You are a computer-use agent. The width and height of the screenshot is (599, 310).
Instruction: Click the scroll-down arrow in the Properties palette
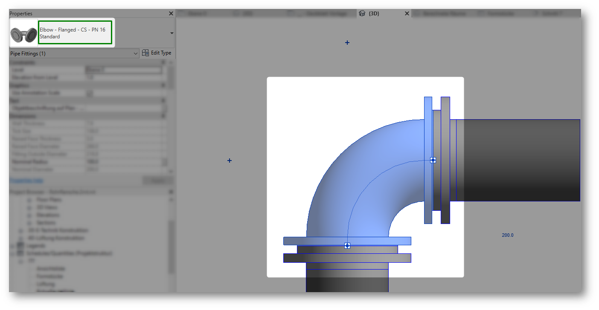click(171, 171)
